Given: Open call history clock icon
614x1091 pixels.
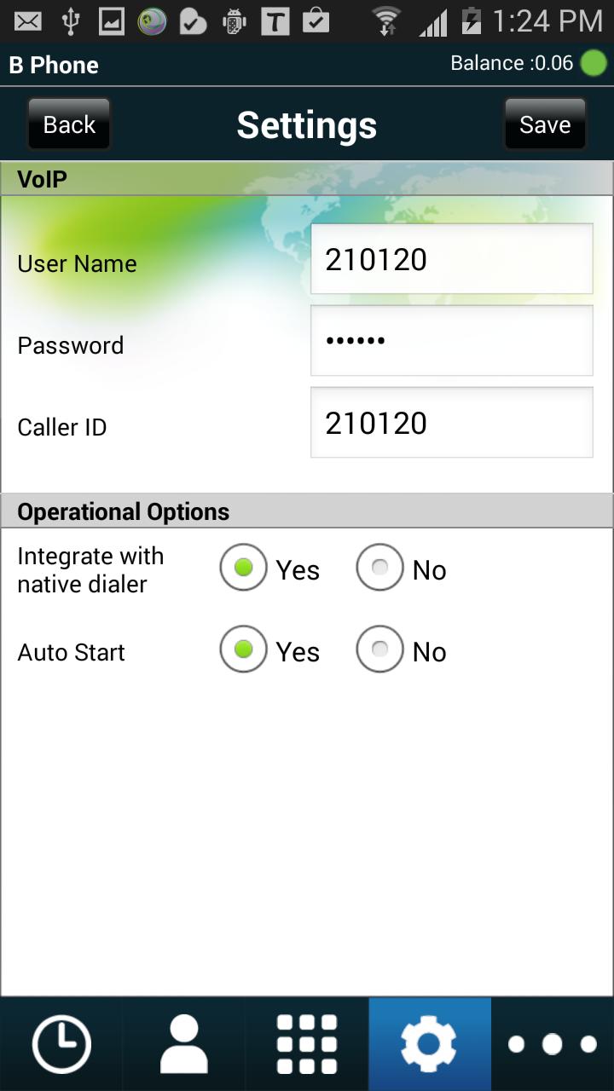Looking at the screenshot, I should (x=61, y=1044).
